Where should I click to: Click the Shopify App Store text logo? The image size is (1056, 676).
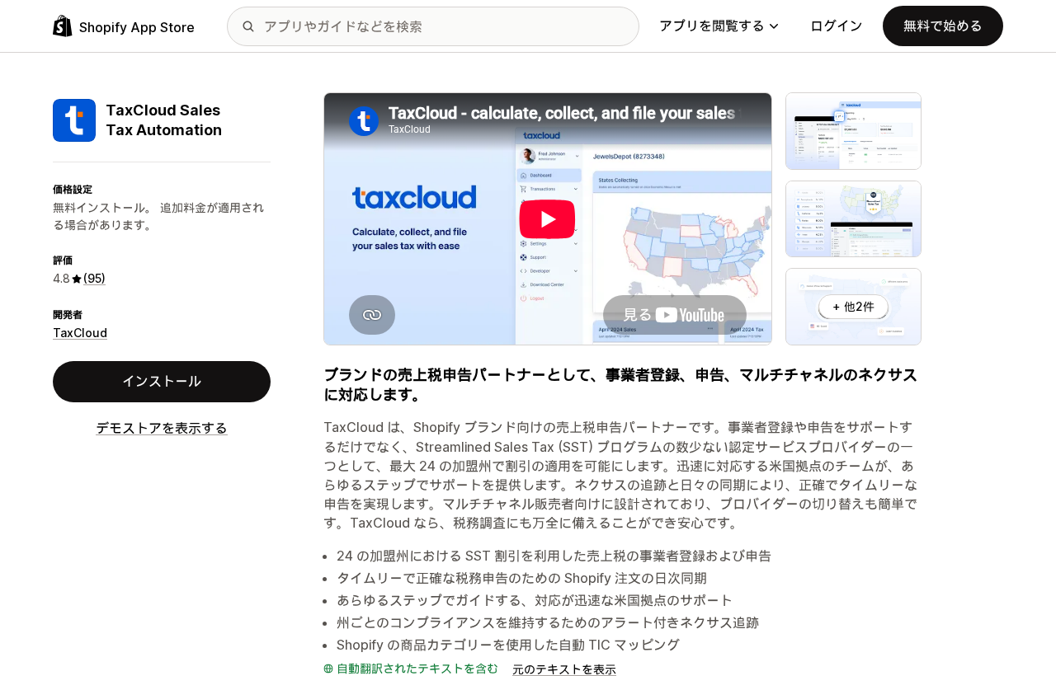tap(137, 27)
